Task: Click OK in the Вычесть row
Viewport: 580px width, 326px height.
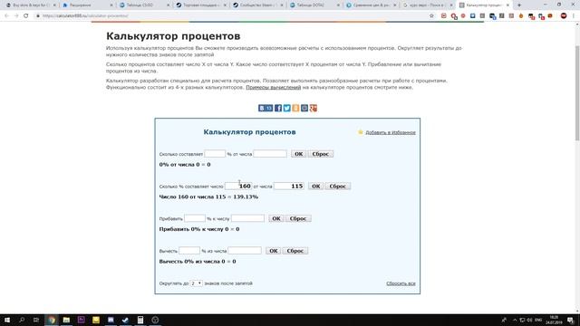Action: point(273,251)
